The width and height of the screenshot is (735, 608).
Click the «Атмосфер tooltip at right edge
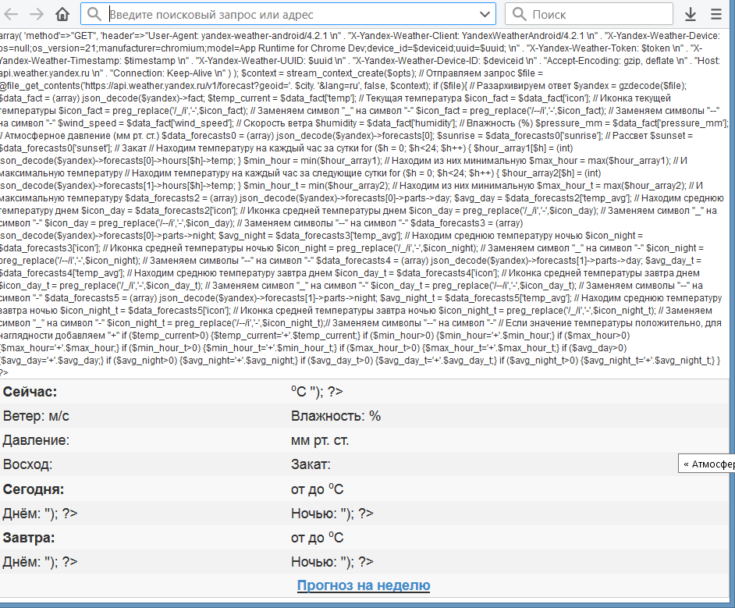[706, 464]
